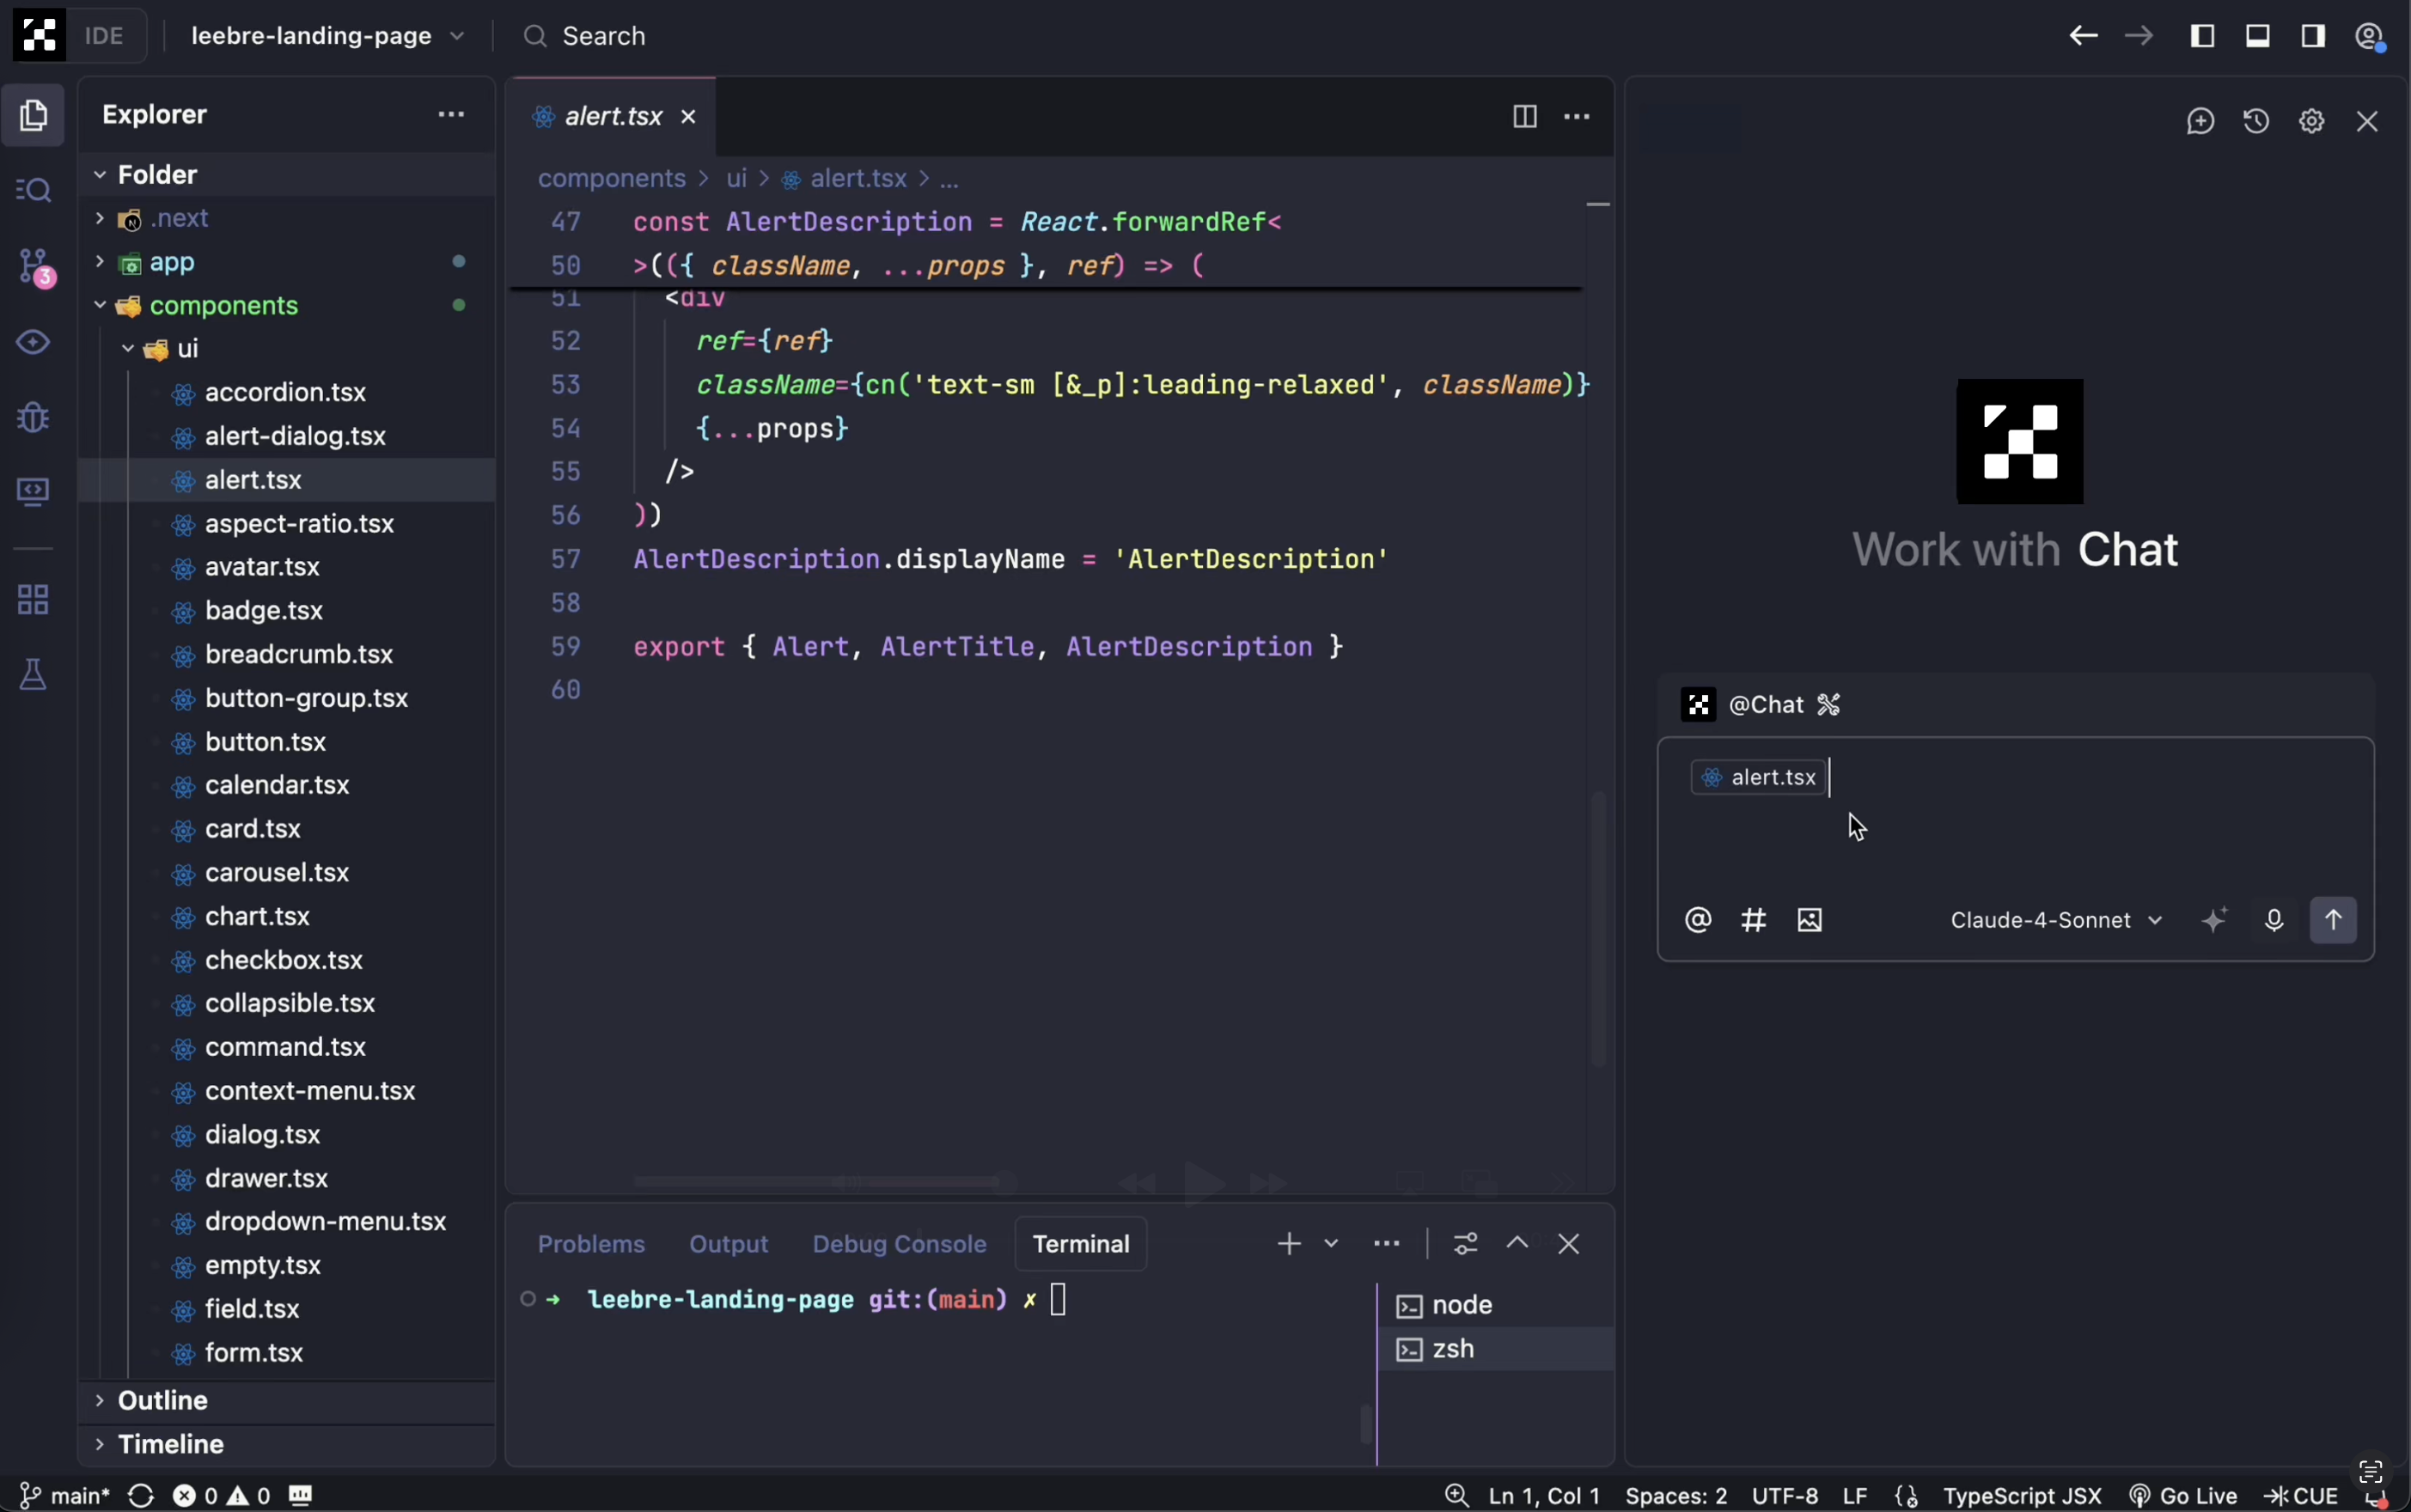Attach an image to the chat message
2411x1512 pixels.
click(1809, 919)
